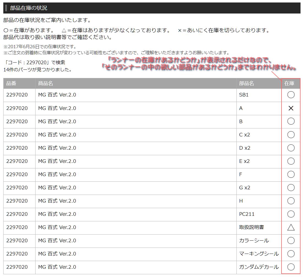Click the × out-of-stock legend text
303x277 pixels.
point(223,30)
